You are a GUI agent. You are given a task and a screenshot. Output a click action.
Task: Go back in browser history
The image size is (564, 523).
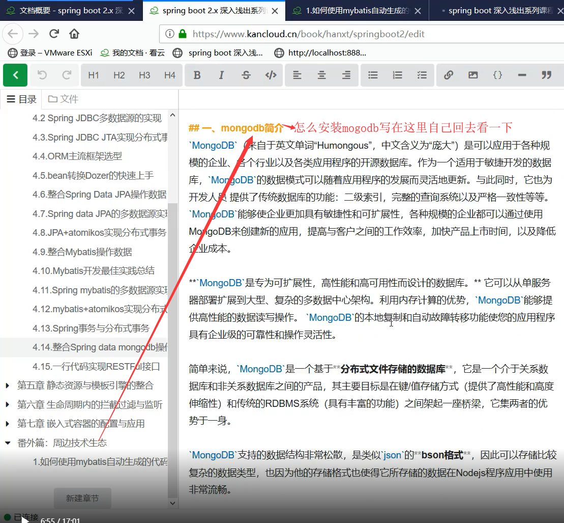tap(13, 34)
